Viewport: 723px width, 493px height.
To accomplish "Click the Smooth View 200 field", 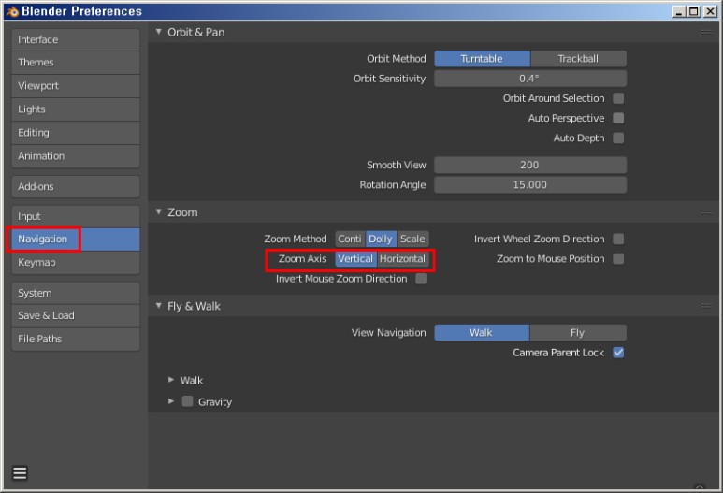I will coord(530,165).
